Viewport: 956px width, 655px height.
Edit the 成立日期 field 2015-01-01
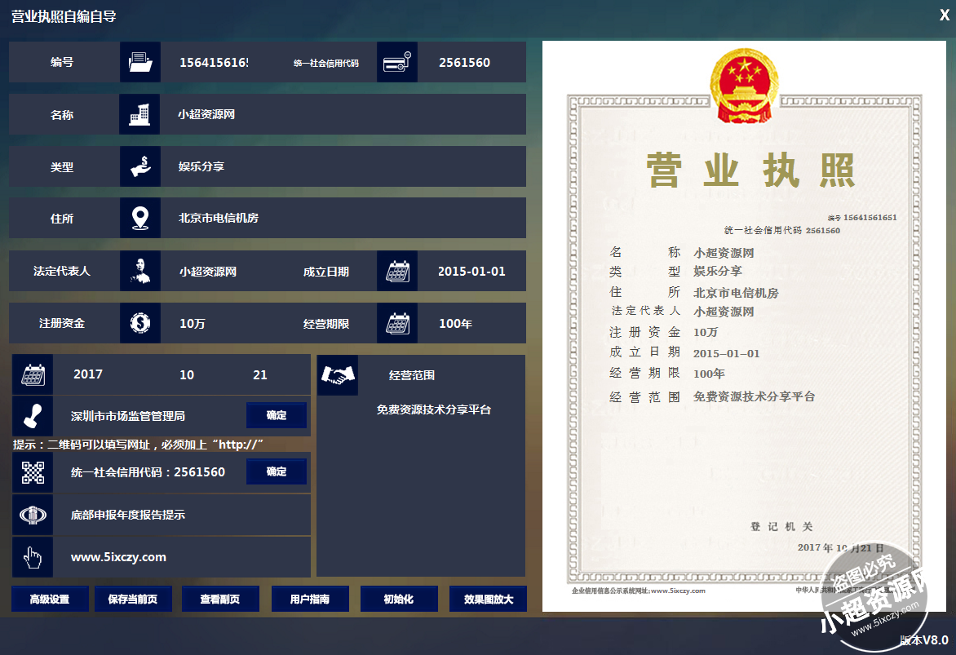tap(471, 271)
